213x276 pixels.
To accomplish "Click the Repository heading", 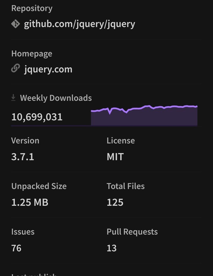I will (32, 8).
